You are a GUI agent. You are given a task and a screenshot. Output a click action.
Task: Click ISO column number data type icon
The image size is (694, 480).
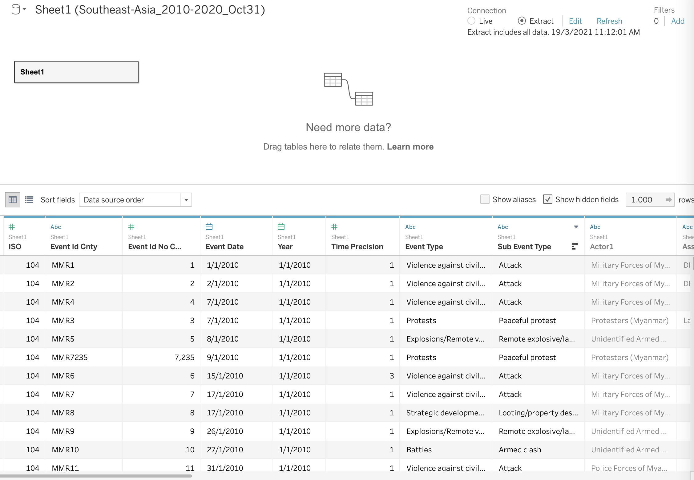tap(12, 227)
